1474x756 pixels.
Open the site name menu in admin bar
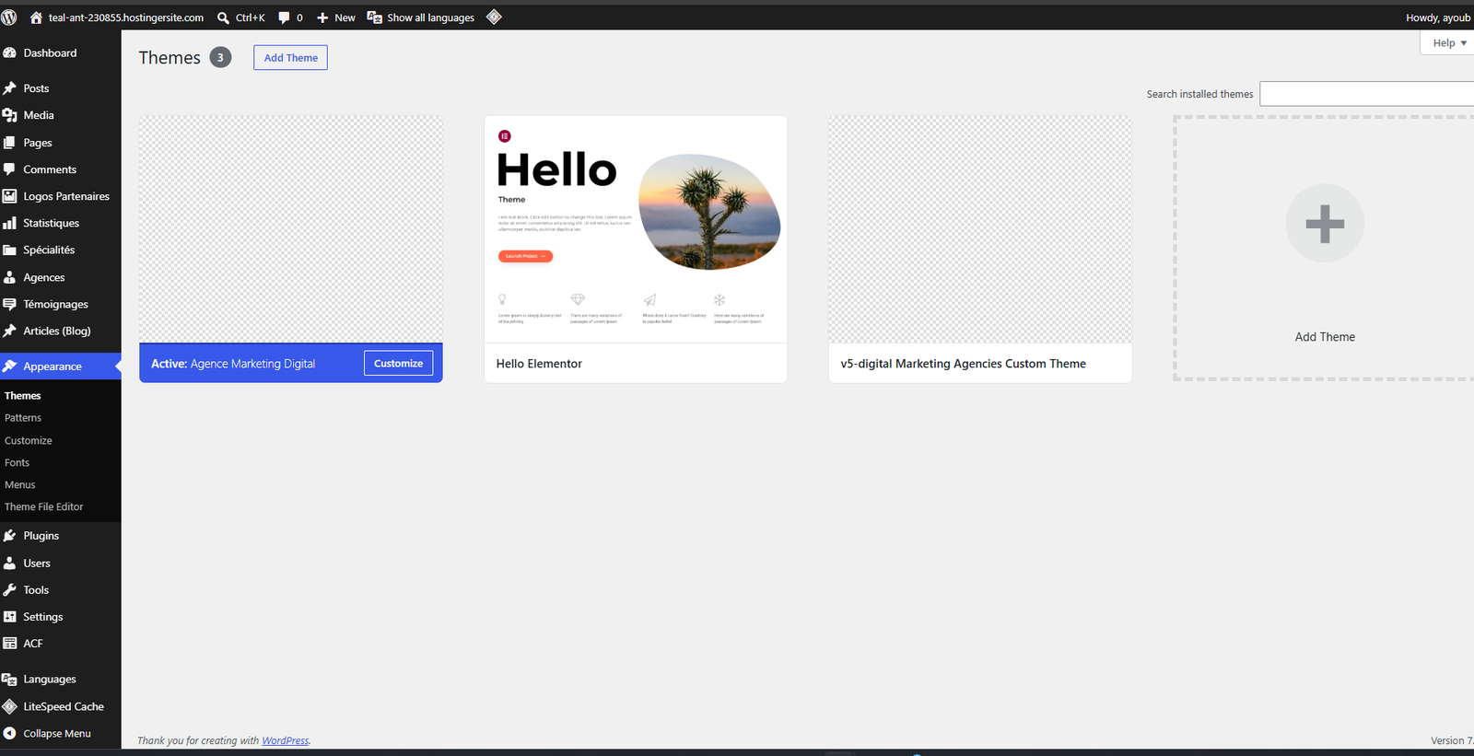pos(117,17)
